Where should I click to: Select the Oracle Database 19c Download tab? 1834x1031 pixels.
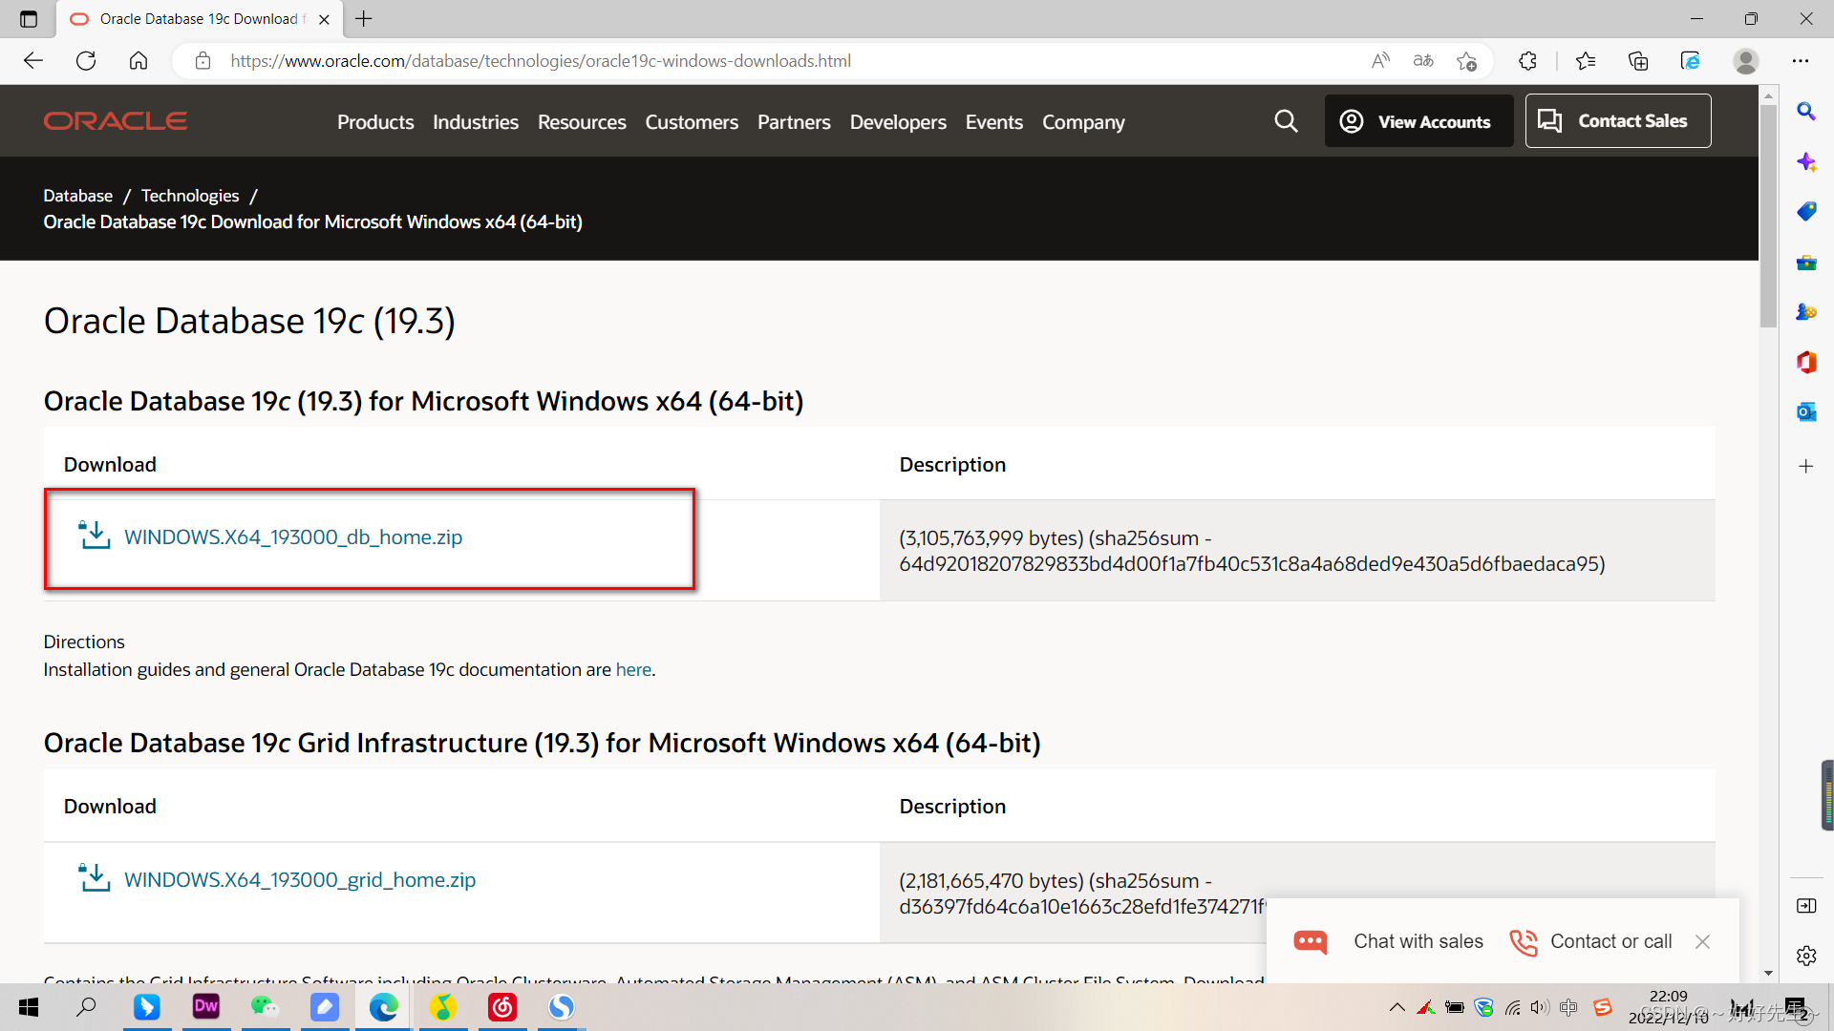191,18
